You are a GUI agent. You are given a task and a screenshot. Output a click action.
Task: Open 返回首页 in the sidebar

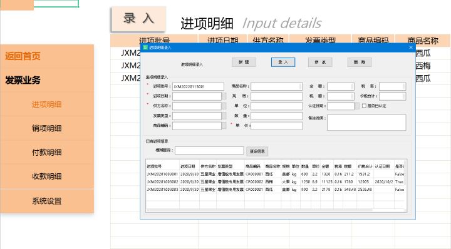23,56
